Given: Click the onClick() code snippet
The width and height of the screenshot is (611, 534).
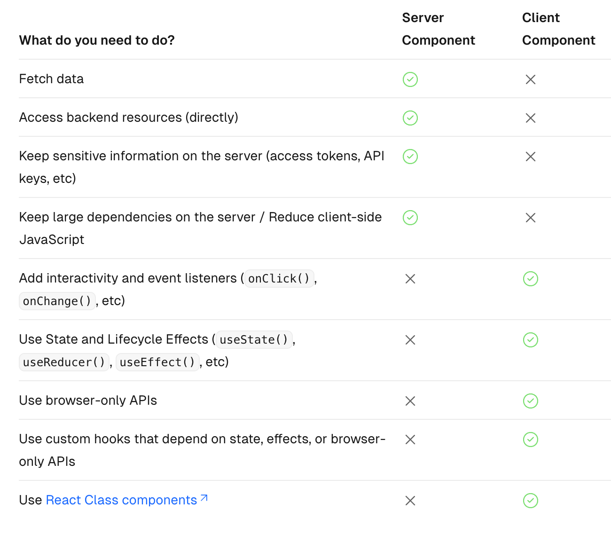Looking at the screenshot, I should [279, 279].
